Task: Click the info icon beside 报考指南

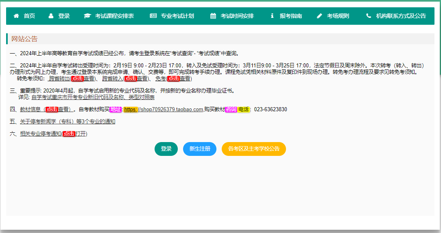Action: coord(272,16)
